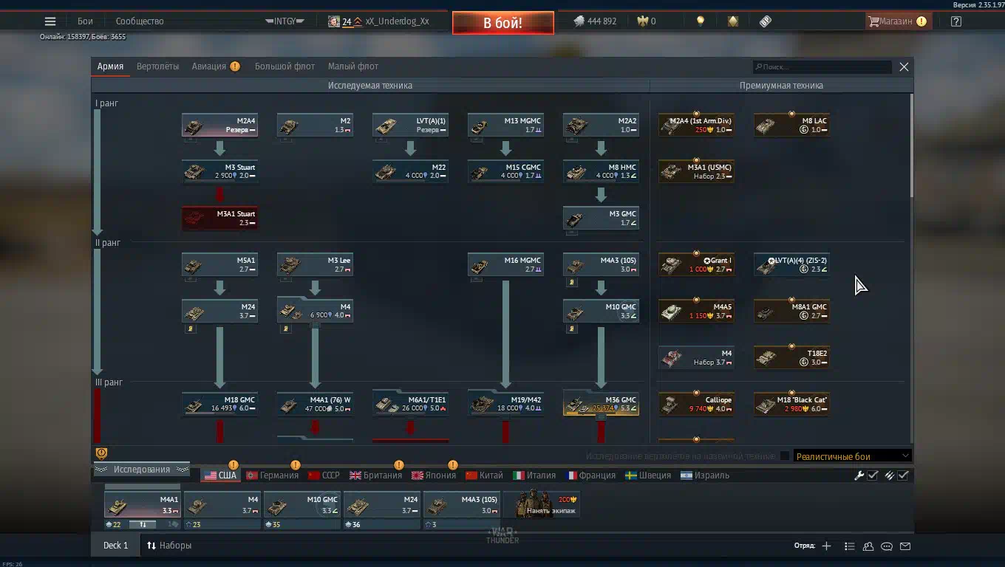Image resolution: width=1005 pixels, height=567 pixels.
Task: Click the xX_Underdog_Xx player name
Action: pyautogui.click(x=397, y=21)
